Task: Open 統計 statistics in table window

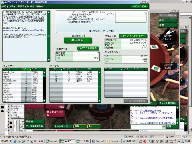Action: pos(168,20)
